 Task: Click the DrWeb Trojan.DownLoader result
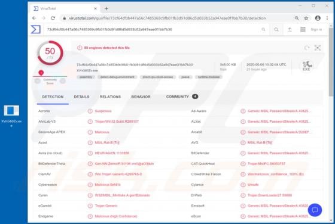click(270, 195)
